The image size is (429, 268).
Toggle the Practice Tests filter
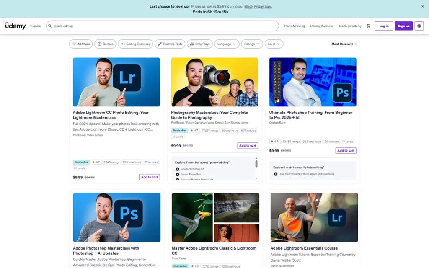click(169, 44)
